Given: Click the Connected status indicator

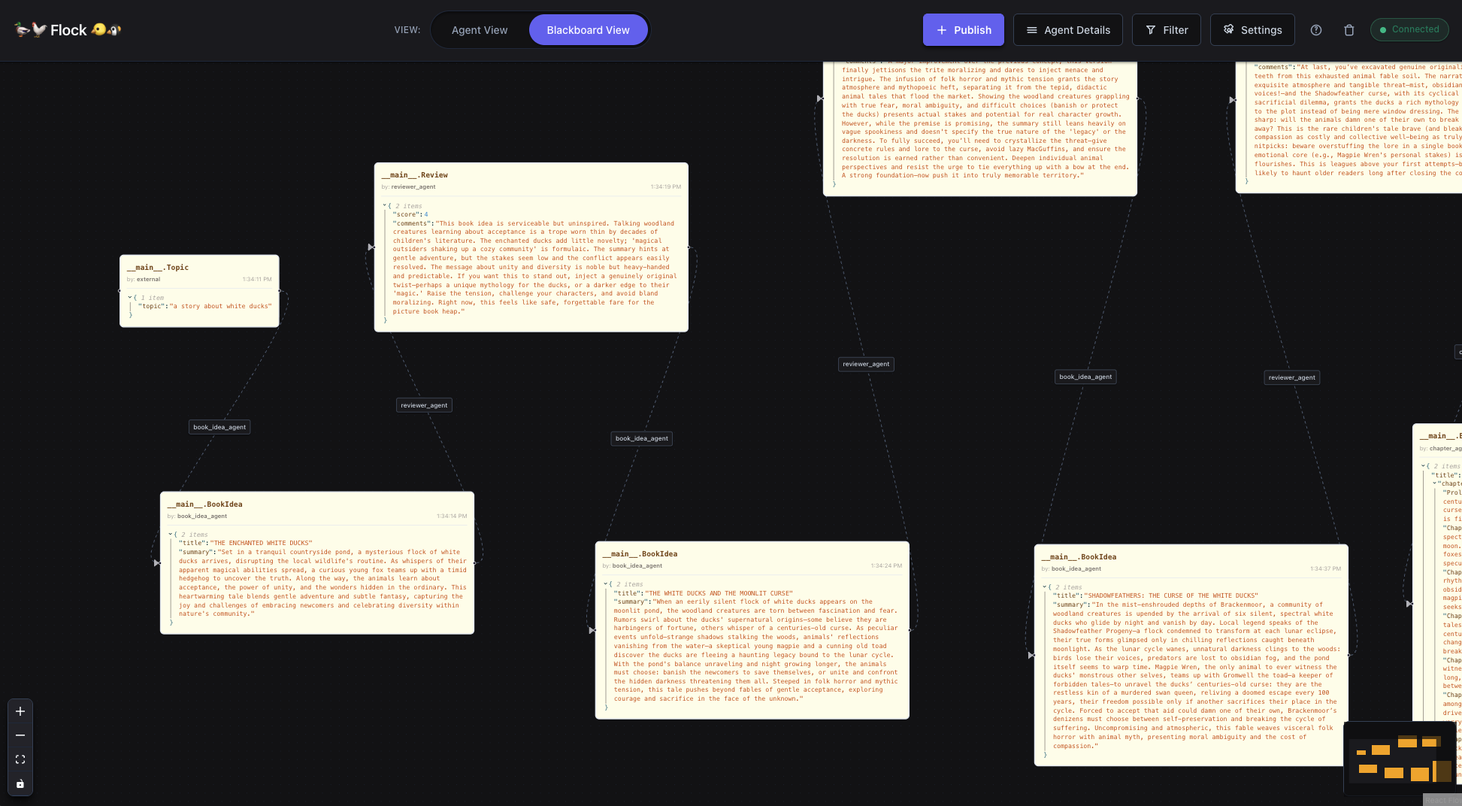Looking at the screenshot, I should click(x=1409, y=29).
